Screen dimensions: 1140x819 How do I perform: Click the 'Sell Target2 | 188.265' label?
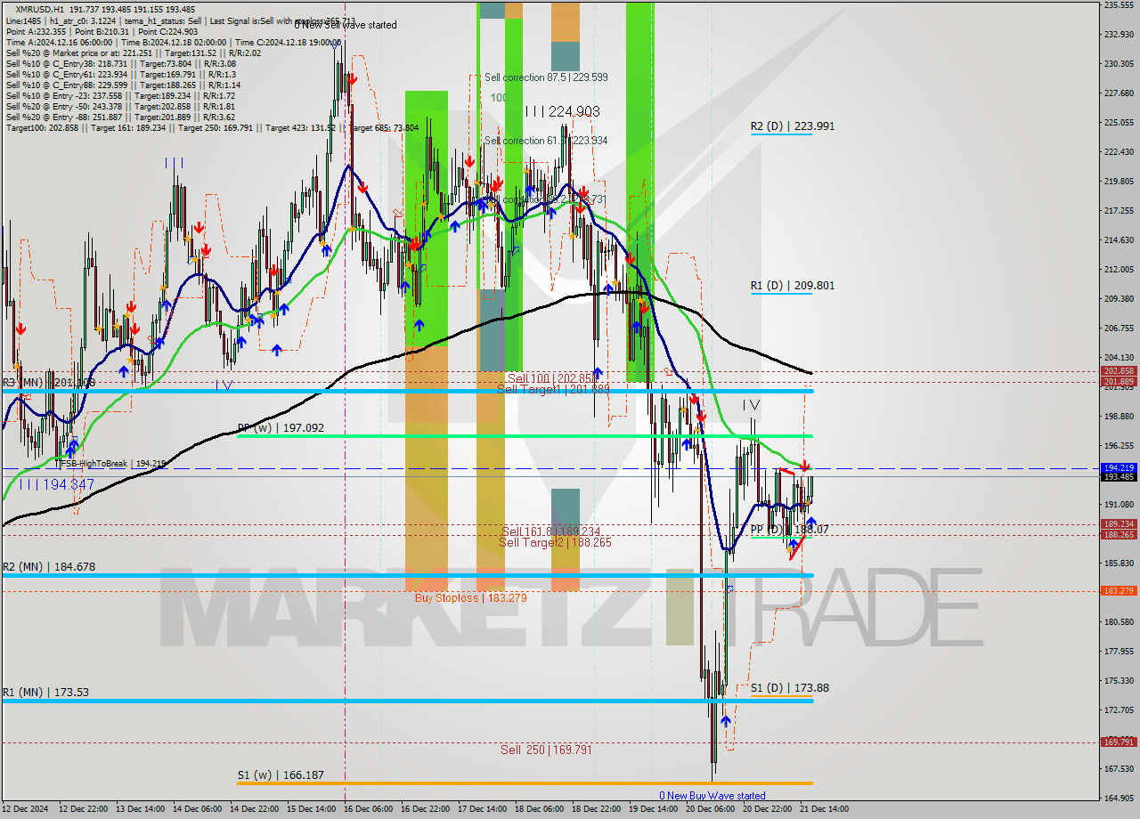(x=555, y=542)
